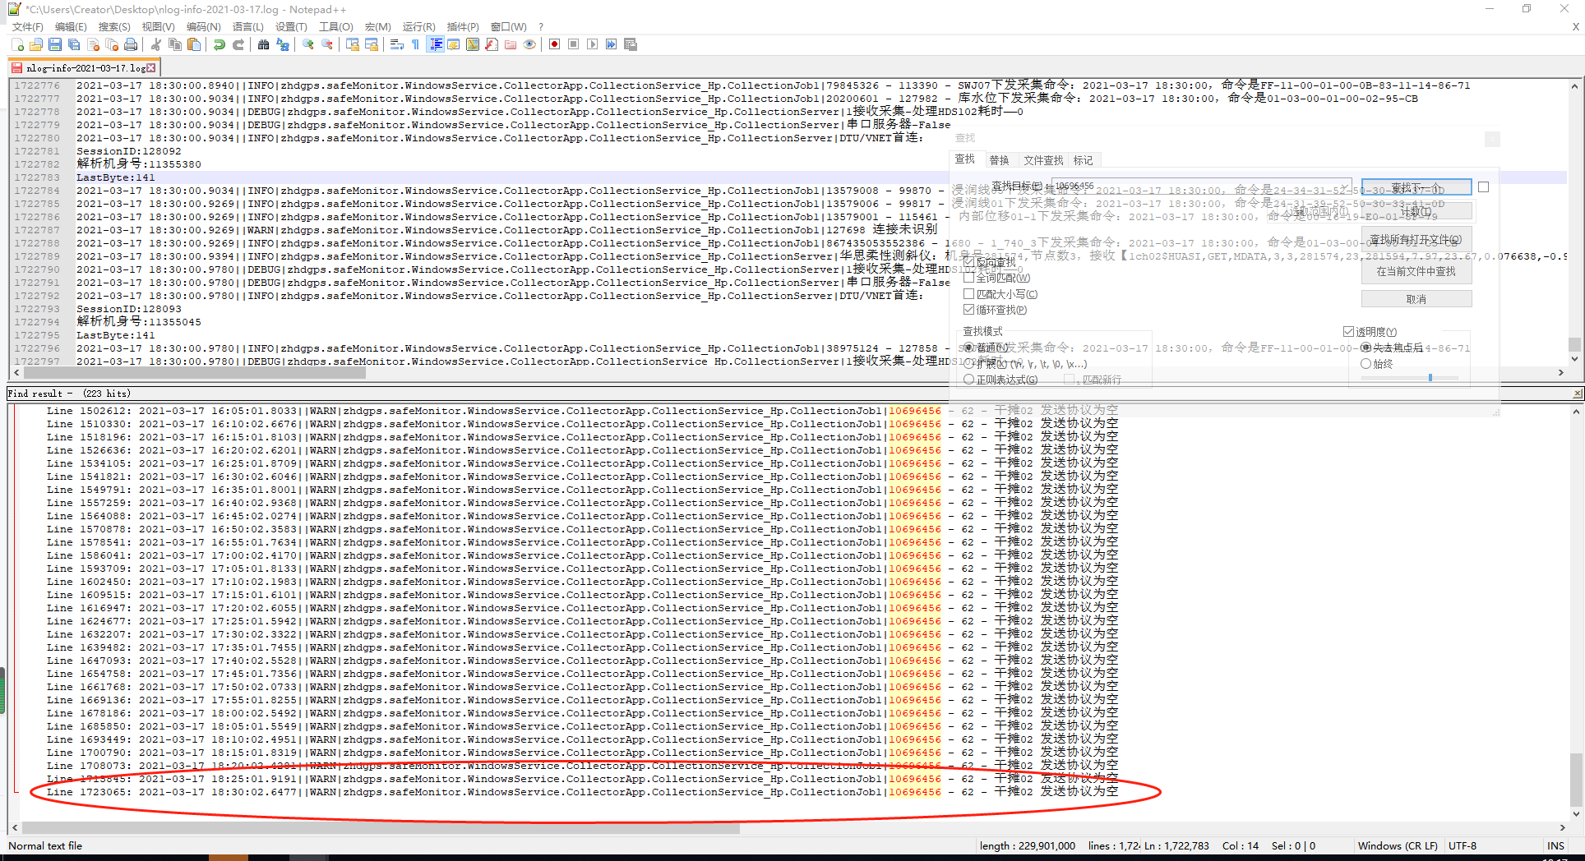Screen dimensions: 1585x861
Task: Click Show All Characters pilcrow icon
Action: [415, 44]
